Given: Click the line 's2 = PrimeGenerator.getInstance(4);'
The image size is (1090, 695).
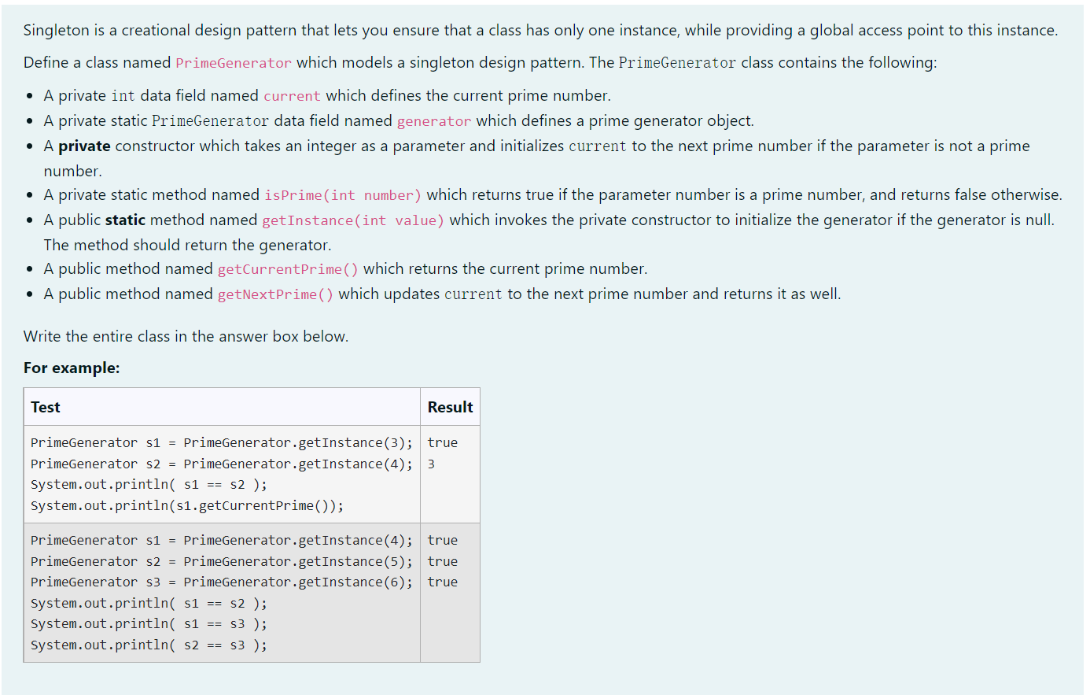Looking at the screenshot, I should [x=222, y=464].
